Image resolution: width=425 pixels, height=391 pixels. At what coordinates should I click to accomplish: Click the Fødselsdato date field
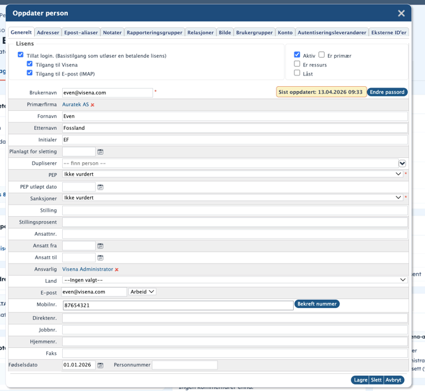pyautogui.click(x=79, y=365)
